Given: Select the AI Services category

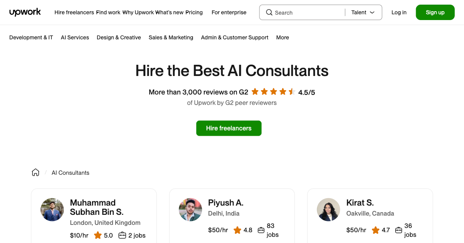Looking at the screenshot, I should (75, 37).
